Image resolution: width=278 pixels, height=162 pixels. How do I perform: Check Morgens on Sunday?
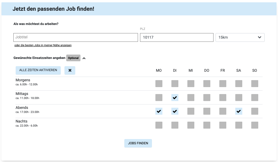(x=255, y=84)
